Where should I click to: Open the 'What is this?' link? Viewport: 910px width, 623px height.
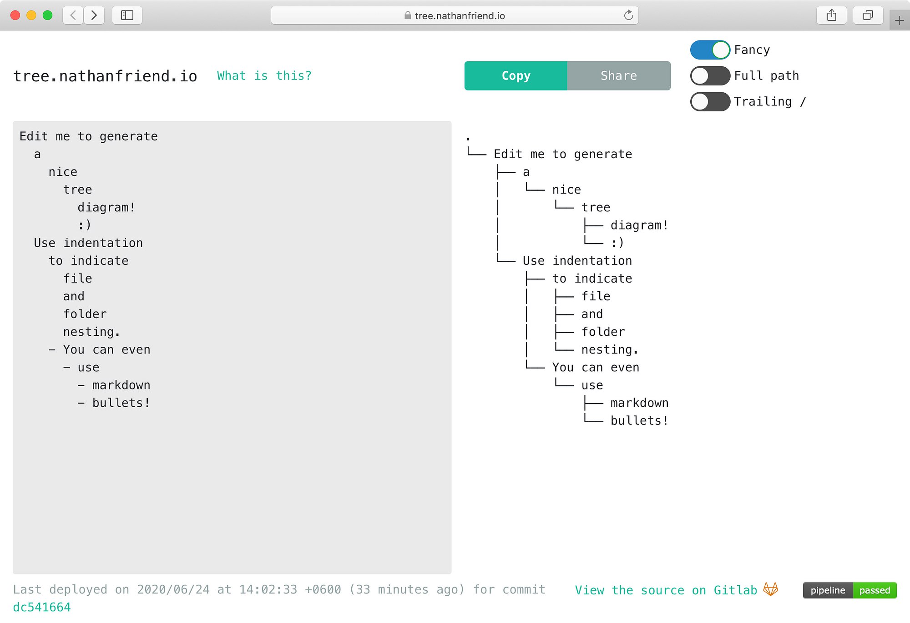(264, 76)
